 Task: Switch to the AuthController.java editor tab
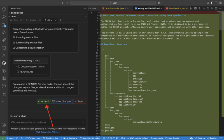[x=115, y=8]
